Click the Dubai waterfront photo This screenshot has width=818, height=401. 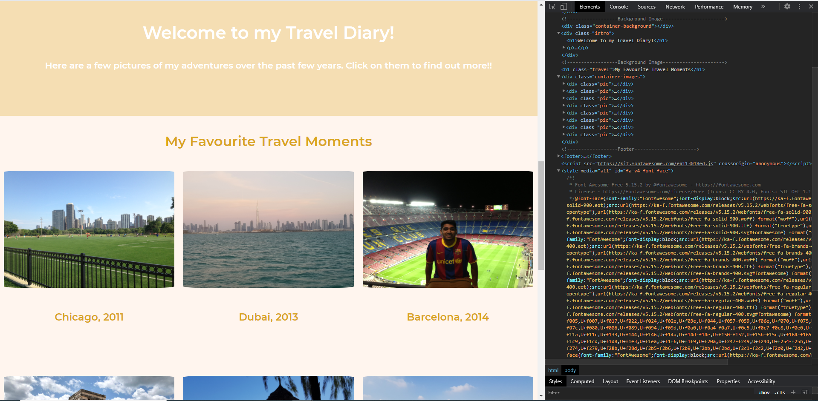pyautogui.click(x=269, y=229)
